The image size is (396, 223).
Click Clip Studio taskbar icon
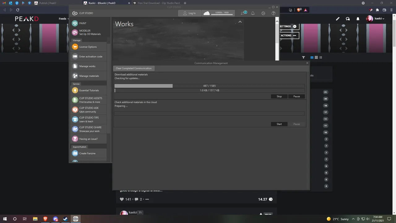click(76, 219)
